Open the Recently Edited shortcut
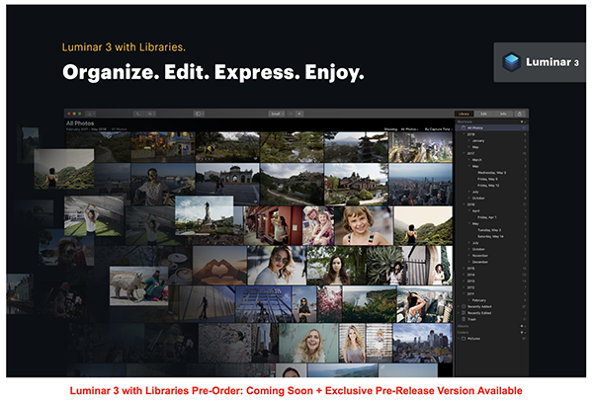The image size is (593, 402). click(479, 313)
